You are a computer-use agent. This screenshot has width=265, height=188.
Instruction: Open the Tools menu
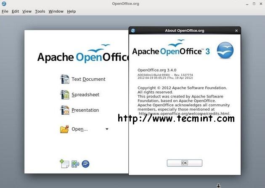coord(40,11)
